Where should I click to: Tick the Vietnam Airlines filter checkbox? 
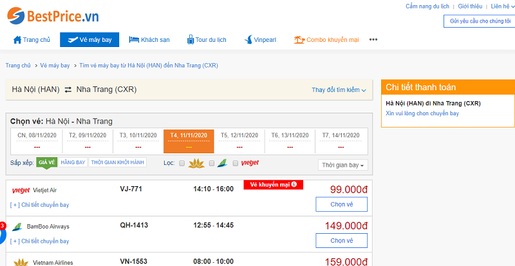coord(182,163)
